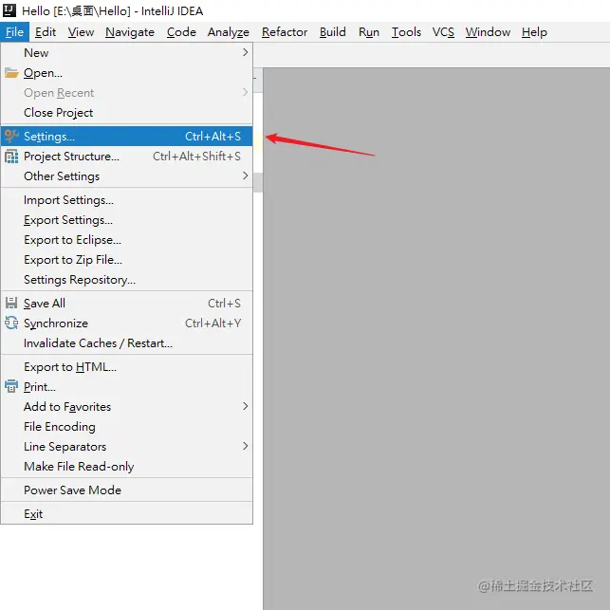The height and width of the screenshot is (610, 610).
Task: Open the Build menu
Action: coord(333,32)
